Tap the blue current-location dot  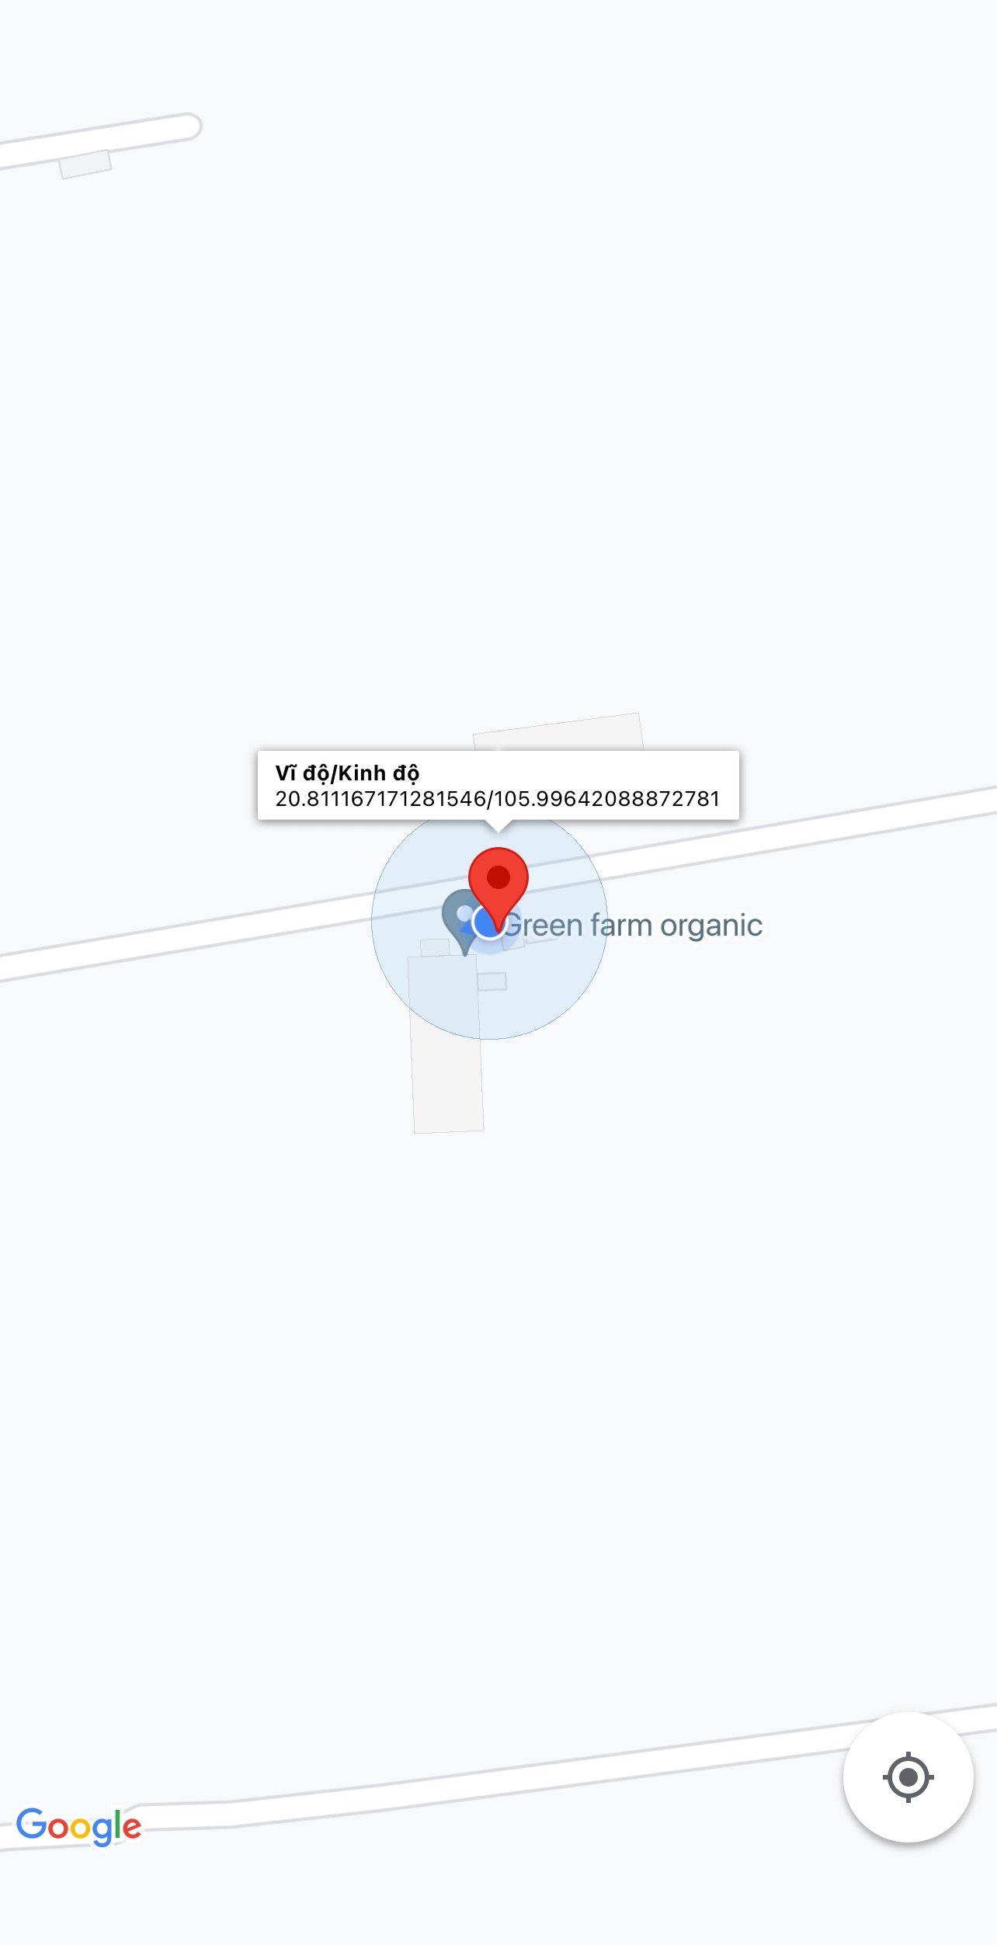488,922
